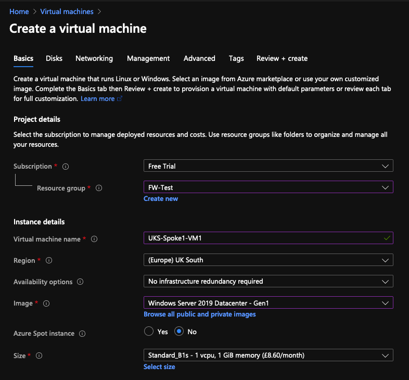Open the Learn more link
The height and width of the screenshot is (380, 409).
pyautogui.click(x=97, y=99)
